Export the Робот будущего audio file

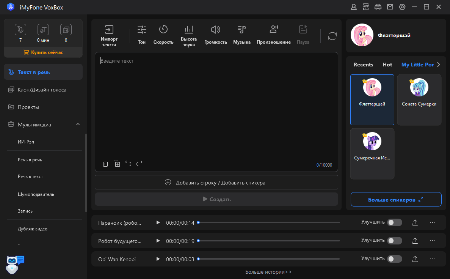pyautogui.click(x=415, y=241)
